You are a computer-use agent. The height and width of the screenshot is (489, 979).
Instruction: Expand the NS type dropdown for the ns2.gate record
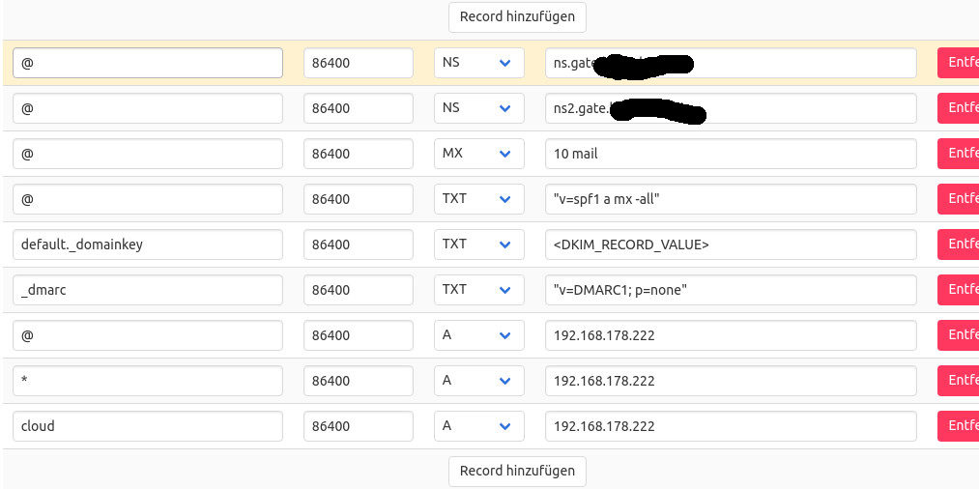click(478, 108)
